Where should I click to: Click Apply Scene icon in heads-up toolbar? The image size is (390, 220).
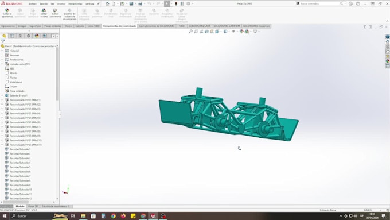[x=247, y=32]
